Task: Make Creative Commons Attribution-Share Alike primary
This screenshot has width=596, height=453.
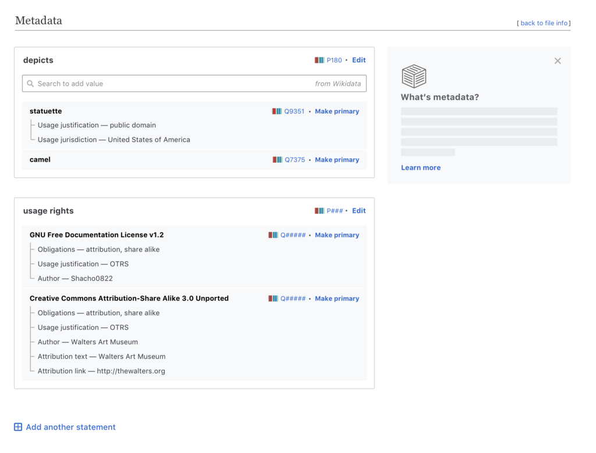Action: [337, 298]
